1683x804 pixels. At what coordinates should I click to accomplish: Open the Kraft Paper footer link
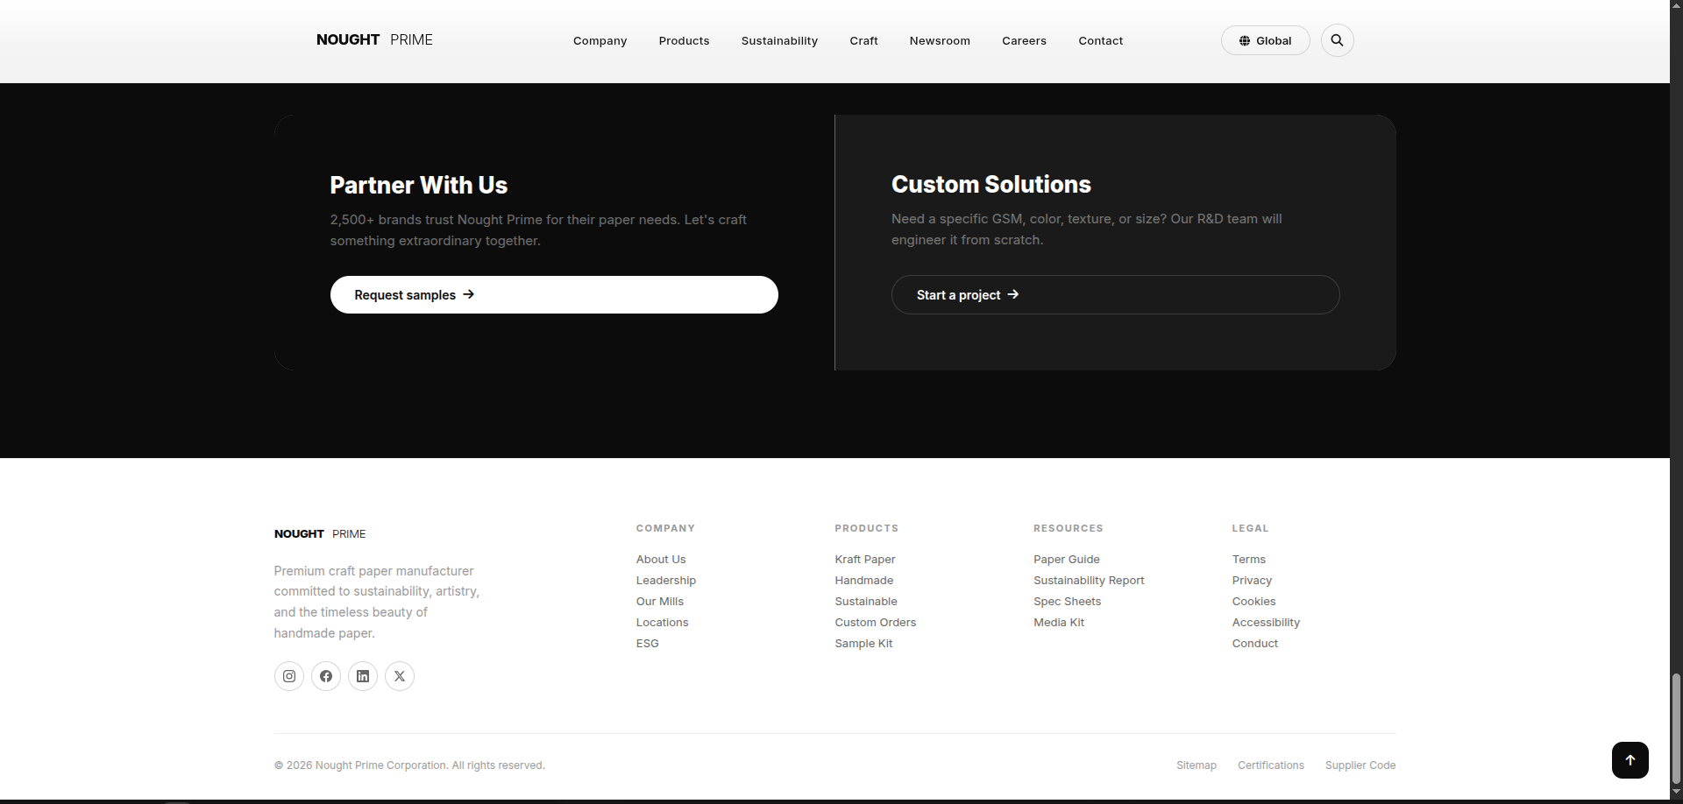click(x=864, y=560)
